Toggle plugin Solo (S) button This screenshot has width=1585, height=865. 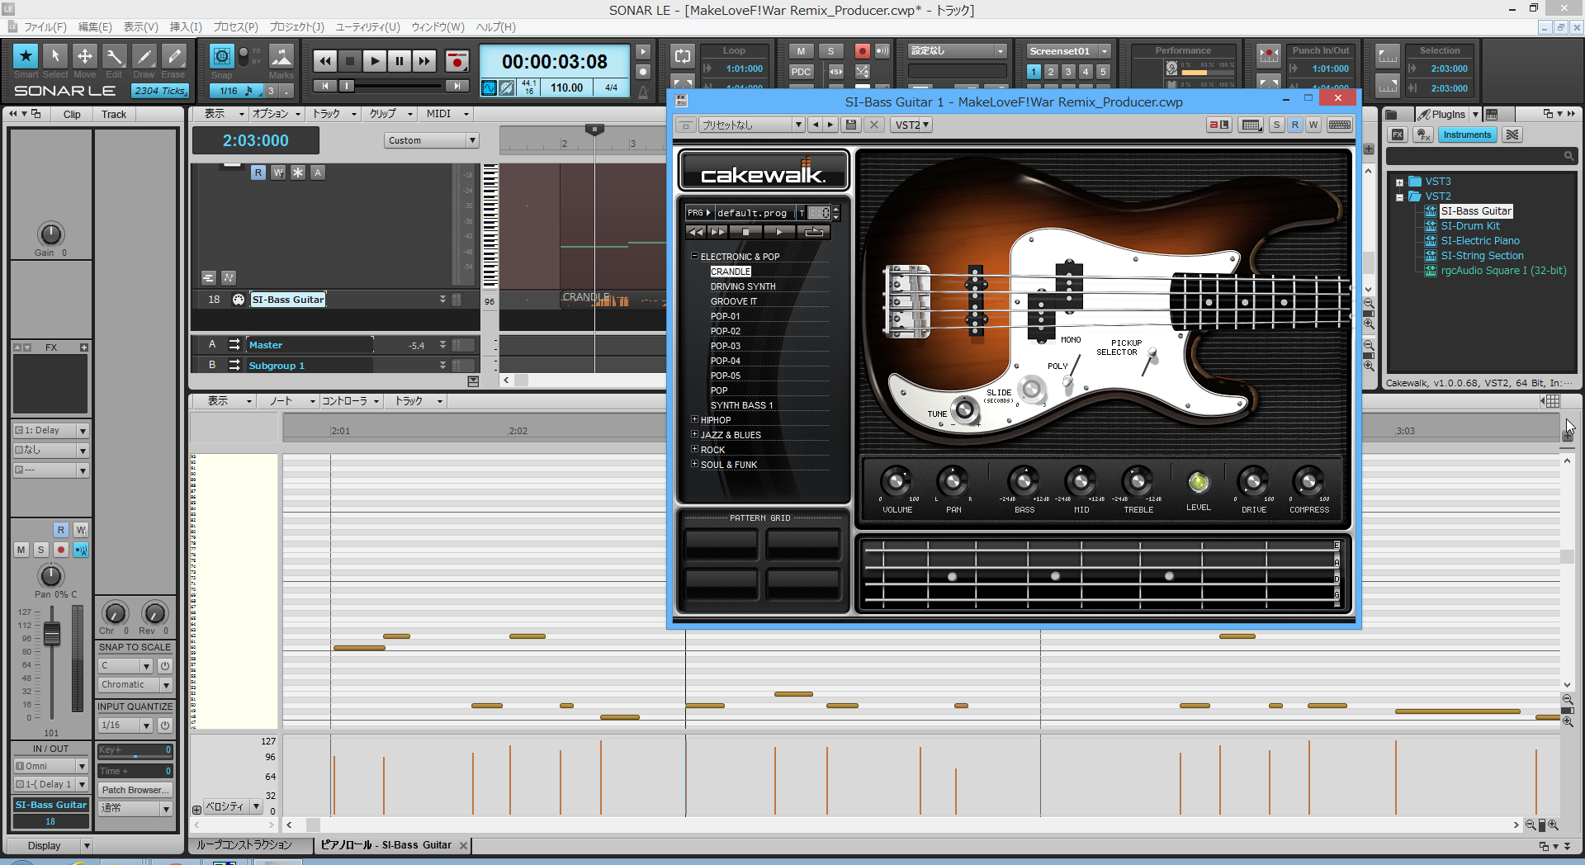pos(1276,125)
